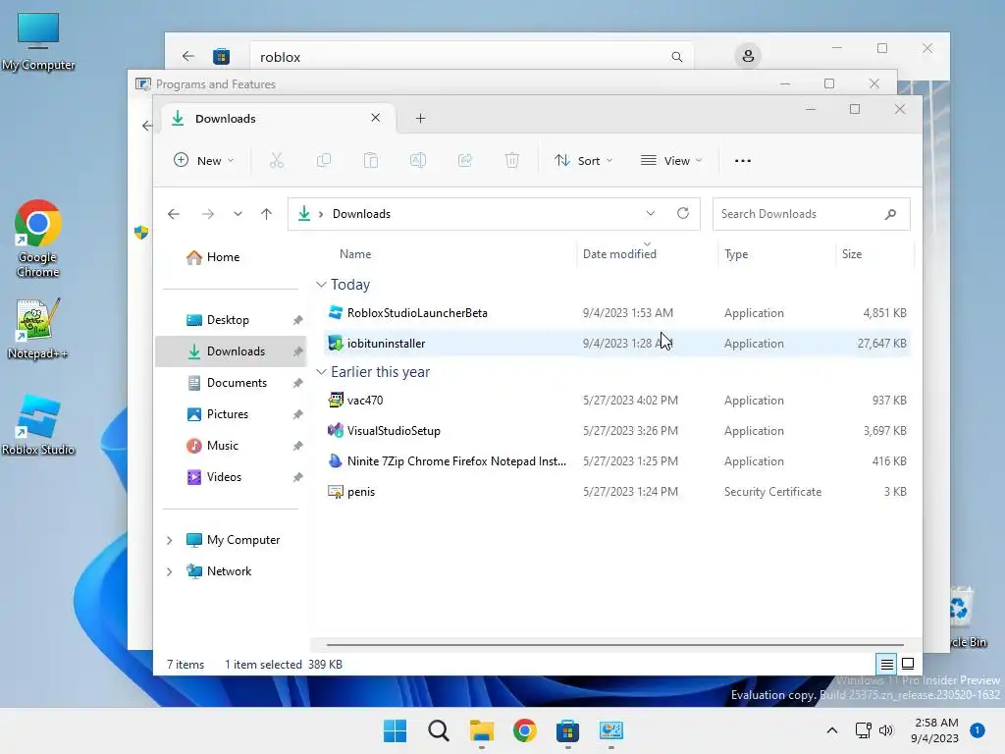Image resolution: width=1005 pixels, height=754 pixels.
Task: Open Microsoft Store from taskbar
Action: 568,730
